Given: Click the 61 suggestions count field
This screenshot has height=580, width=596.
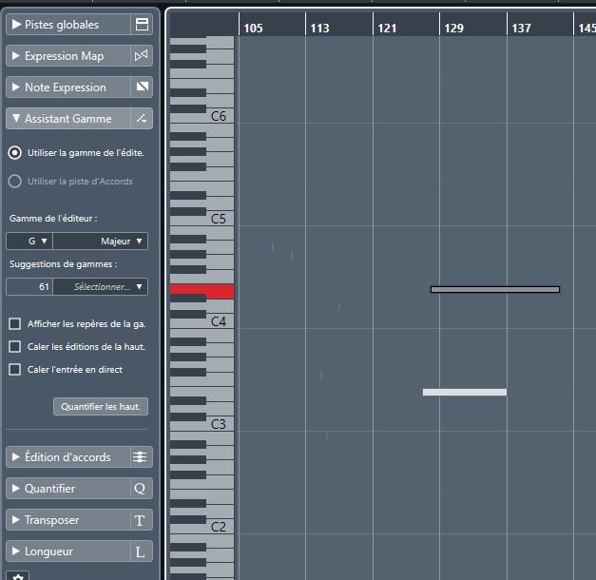Looking at the screenshot, I should click(x=29, y=287).
